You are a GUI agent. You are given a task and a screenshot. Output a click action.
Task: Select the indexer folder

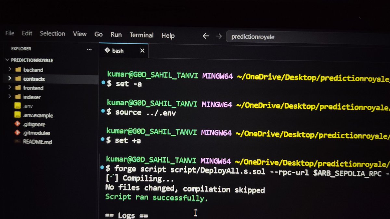coord(32,97)
